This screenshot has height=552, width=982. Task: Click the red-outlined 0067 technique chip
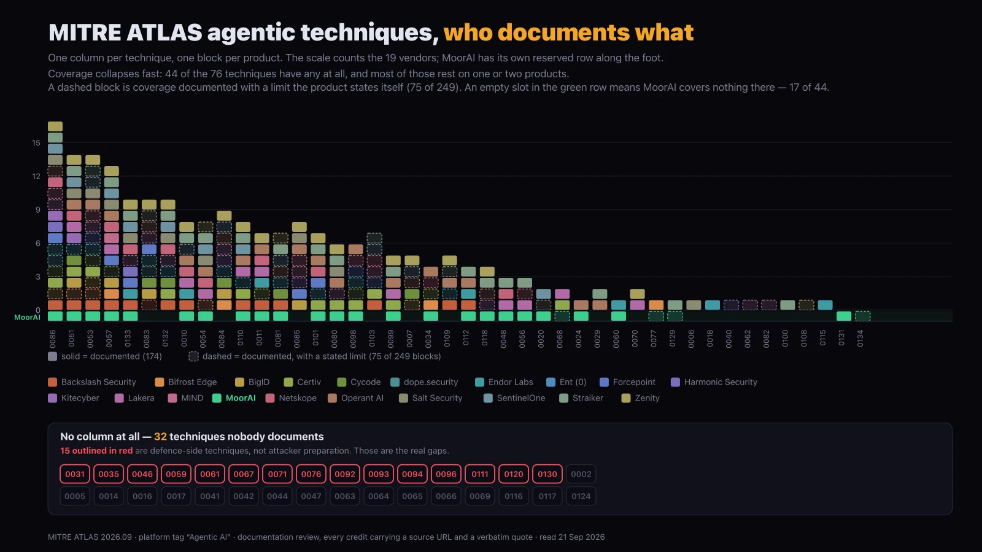click(244, 474)
